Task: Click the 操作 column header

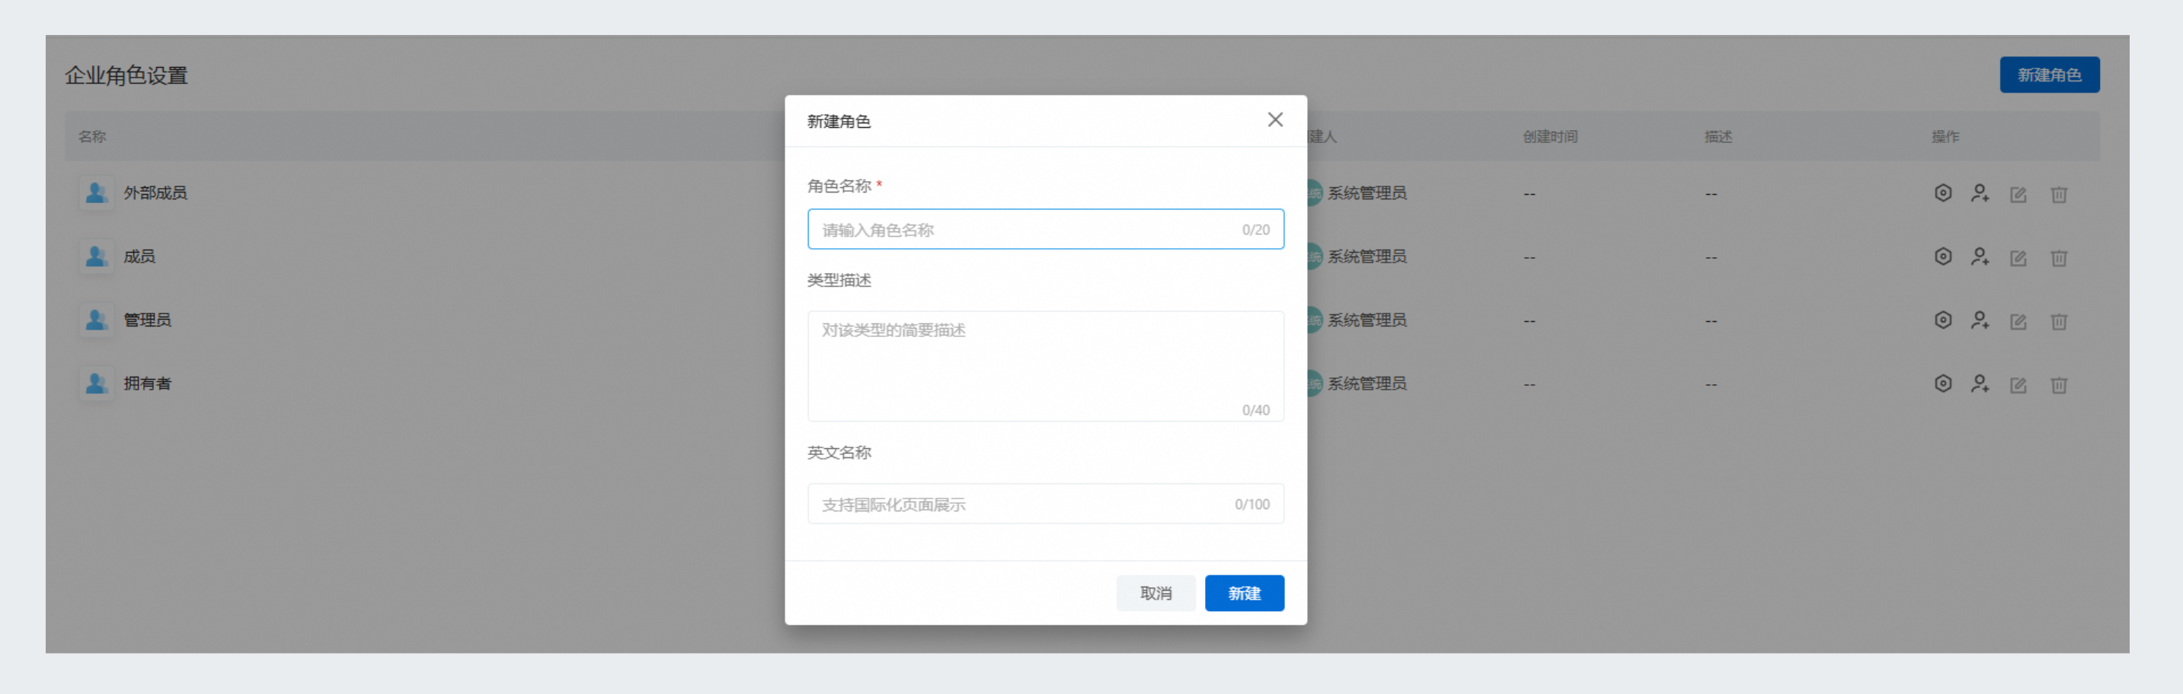Action: coord(1945,136)
